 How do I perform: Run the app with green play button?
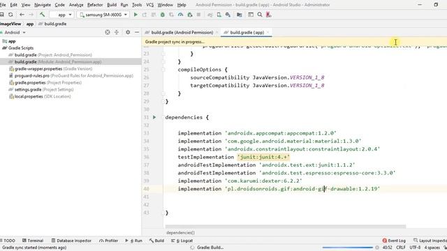click(x=135, y=15)
